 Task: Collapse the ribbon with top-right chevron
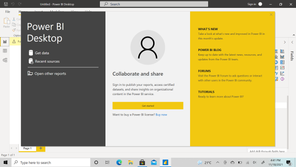[294, 35]
